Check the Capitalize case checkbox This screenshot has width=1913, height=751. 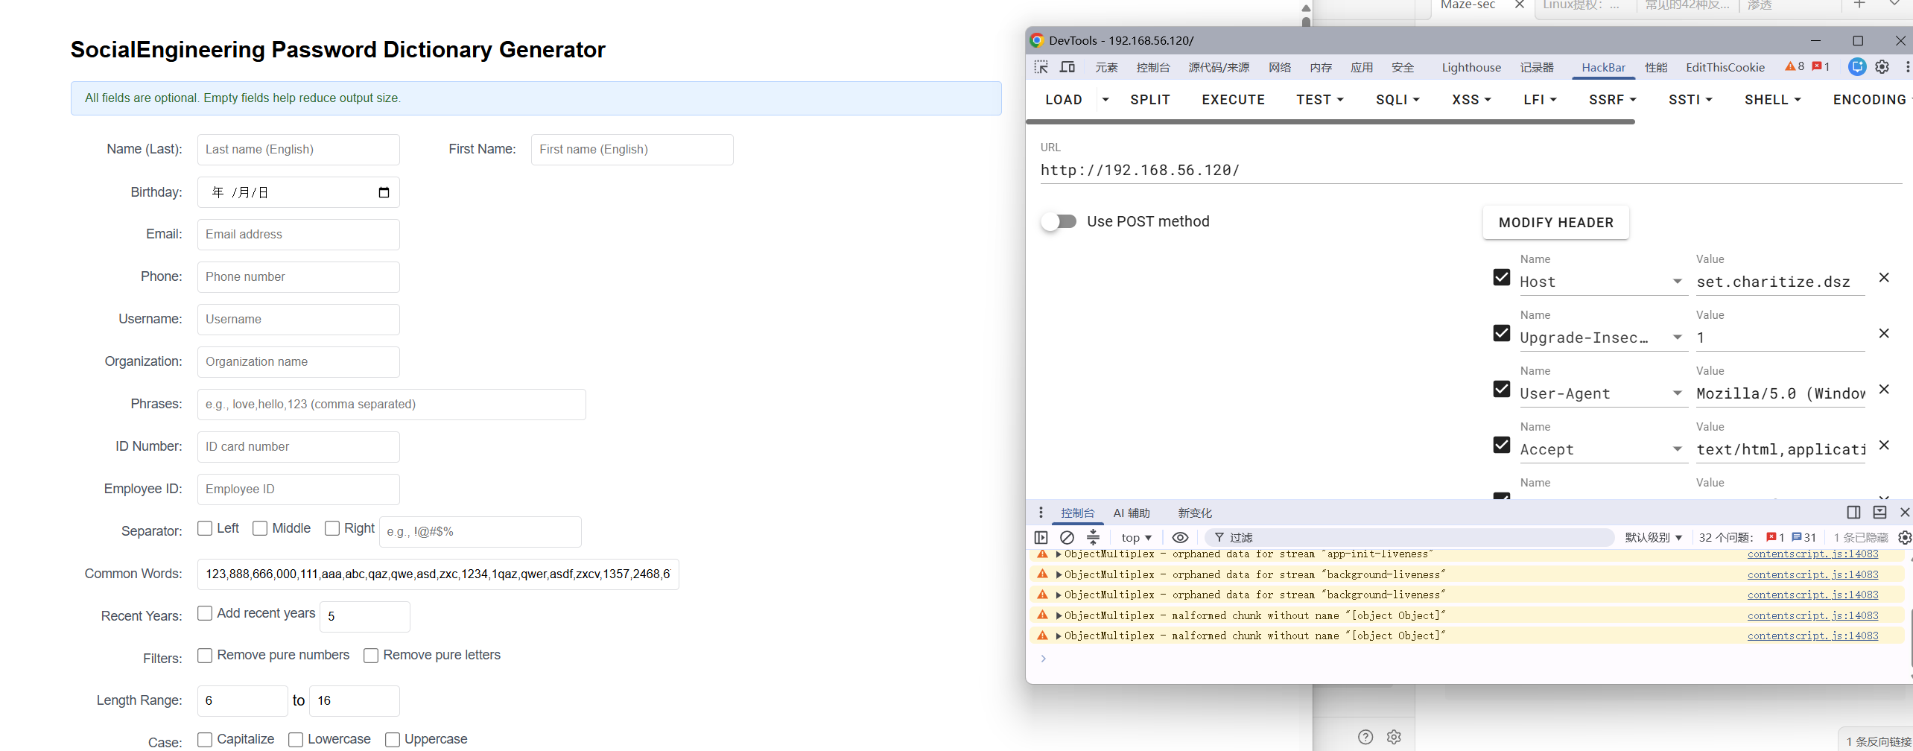pyautogui.click(x=205, y=740)
